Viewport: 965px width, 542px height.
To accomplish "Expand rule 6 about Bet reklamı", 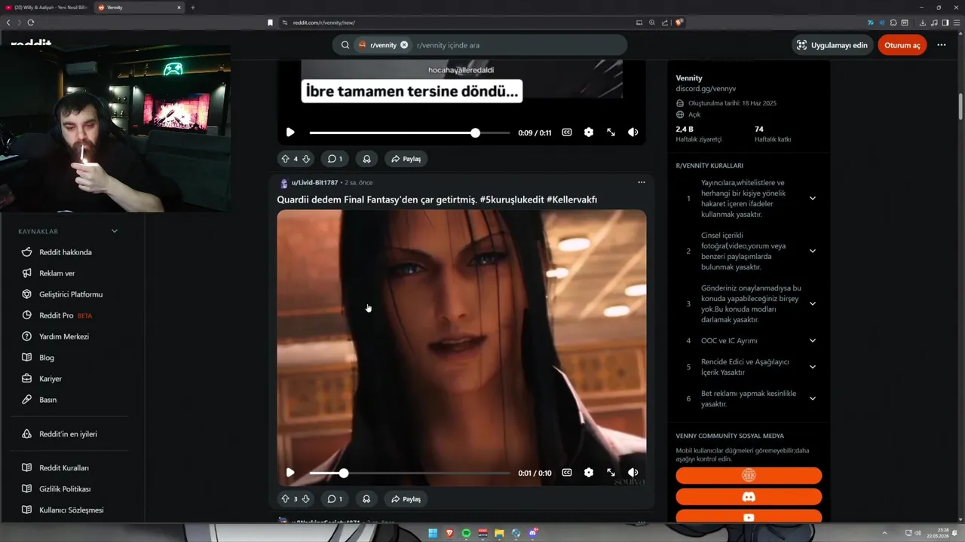I will tap(812, 398).
